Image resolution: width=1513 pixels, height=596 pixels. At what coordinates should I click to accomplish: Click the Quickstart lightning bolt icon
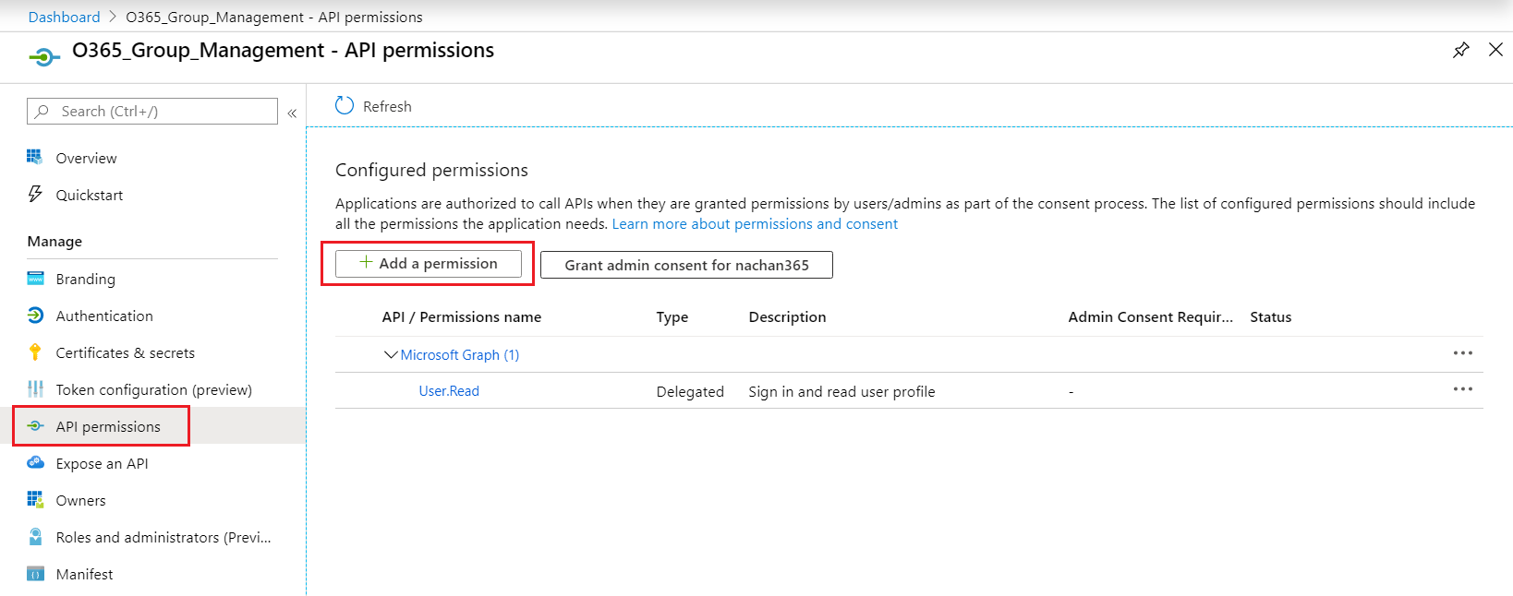pyautogui.click(x=35, y=195)
